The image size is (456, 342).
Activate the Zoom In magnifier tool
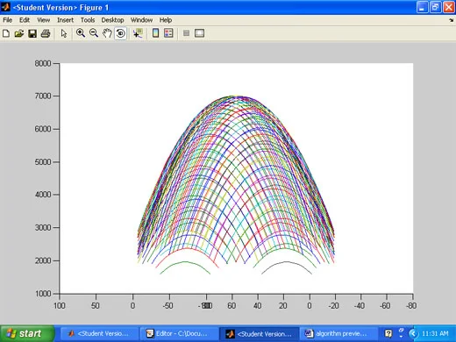point(81,33)
